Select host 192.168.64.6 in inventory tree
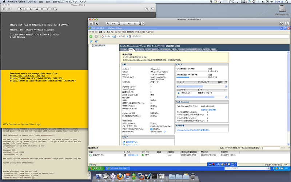Image resolution: width=291 pixels, height=182 pixels. (100, 45)
